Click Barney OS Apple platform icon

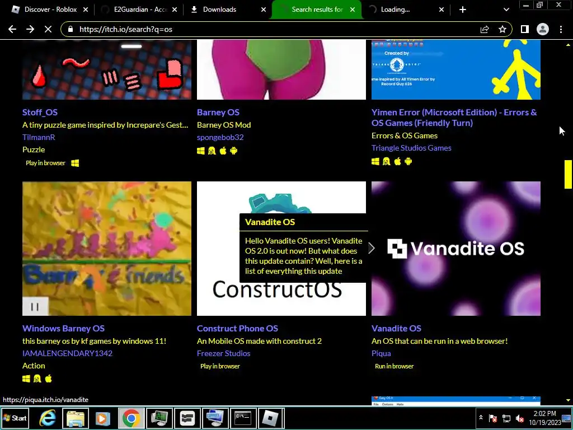223,151
